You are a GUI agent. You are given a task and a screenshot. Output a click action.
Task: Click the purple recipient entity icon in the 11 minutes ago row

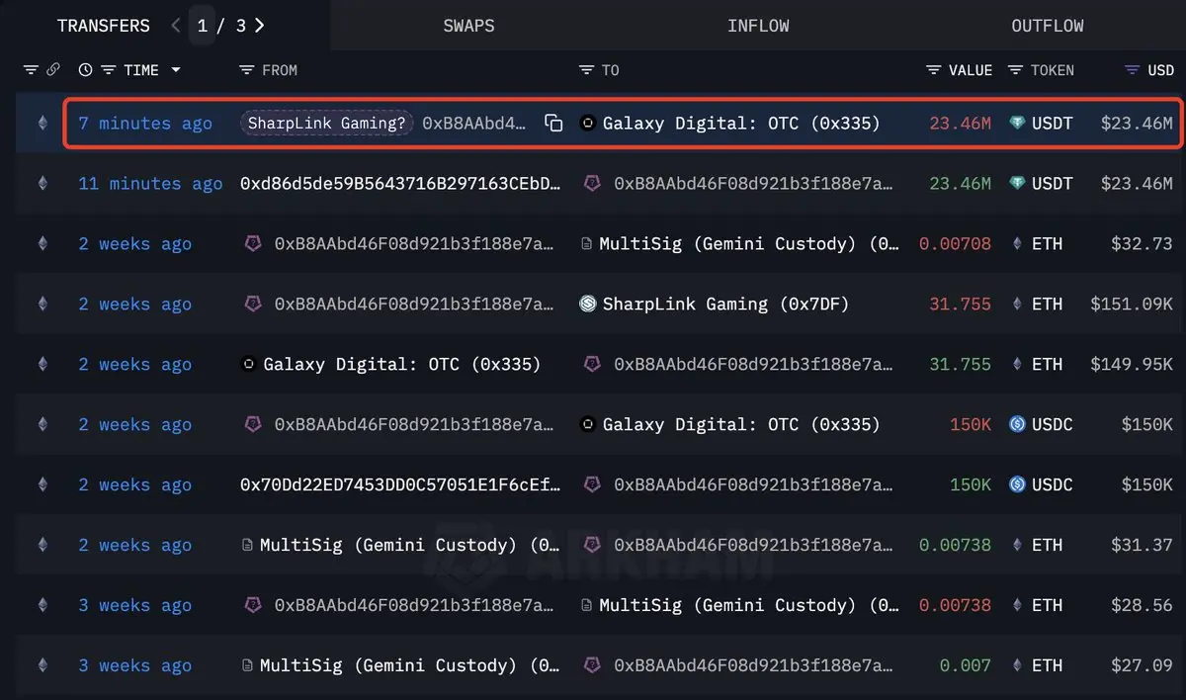click(x=593, y=184)
